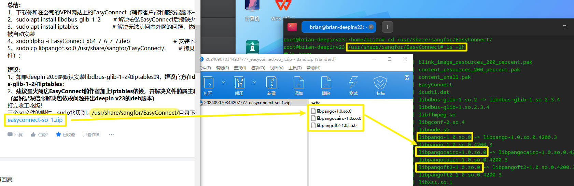Click the 回复 reply speech-bubble icon

pyautogui.click(x=10, y=134)
